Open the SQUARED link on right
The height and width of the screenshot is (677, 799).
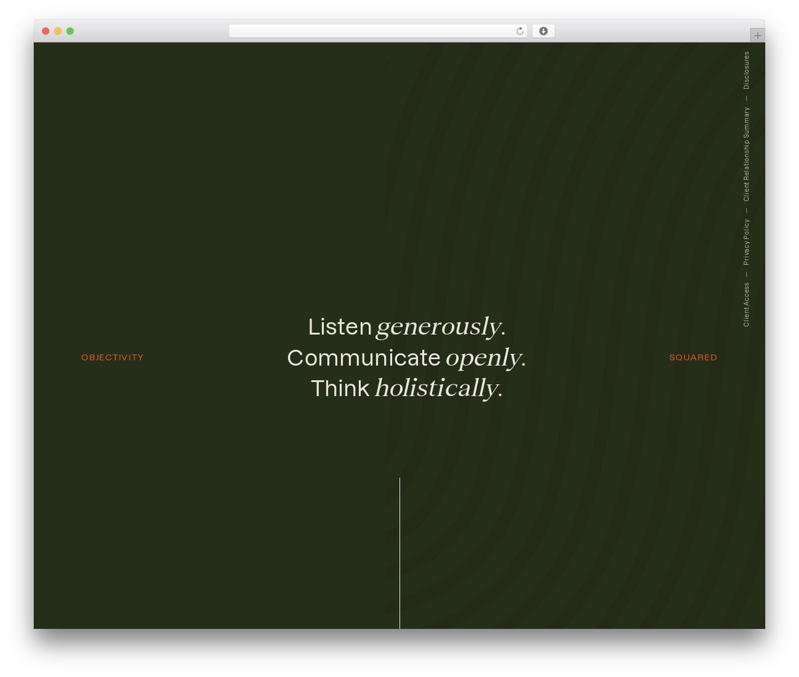693,357
